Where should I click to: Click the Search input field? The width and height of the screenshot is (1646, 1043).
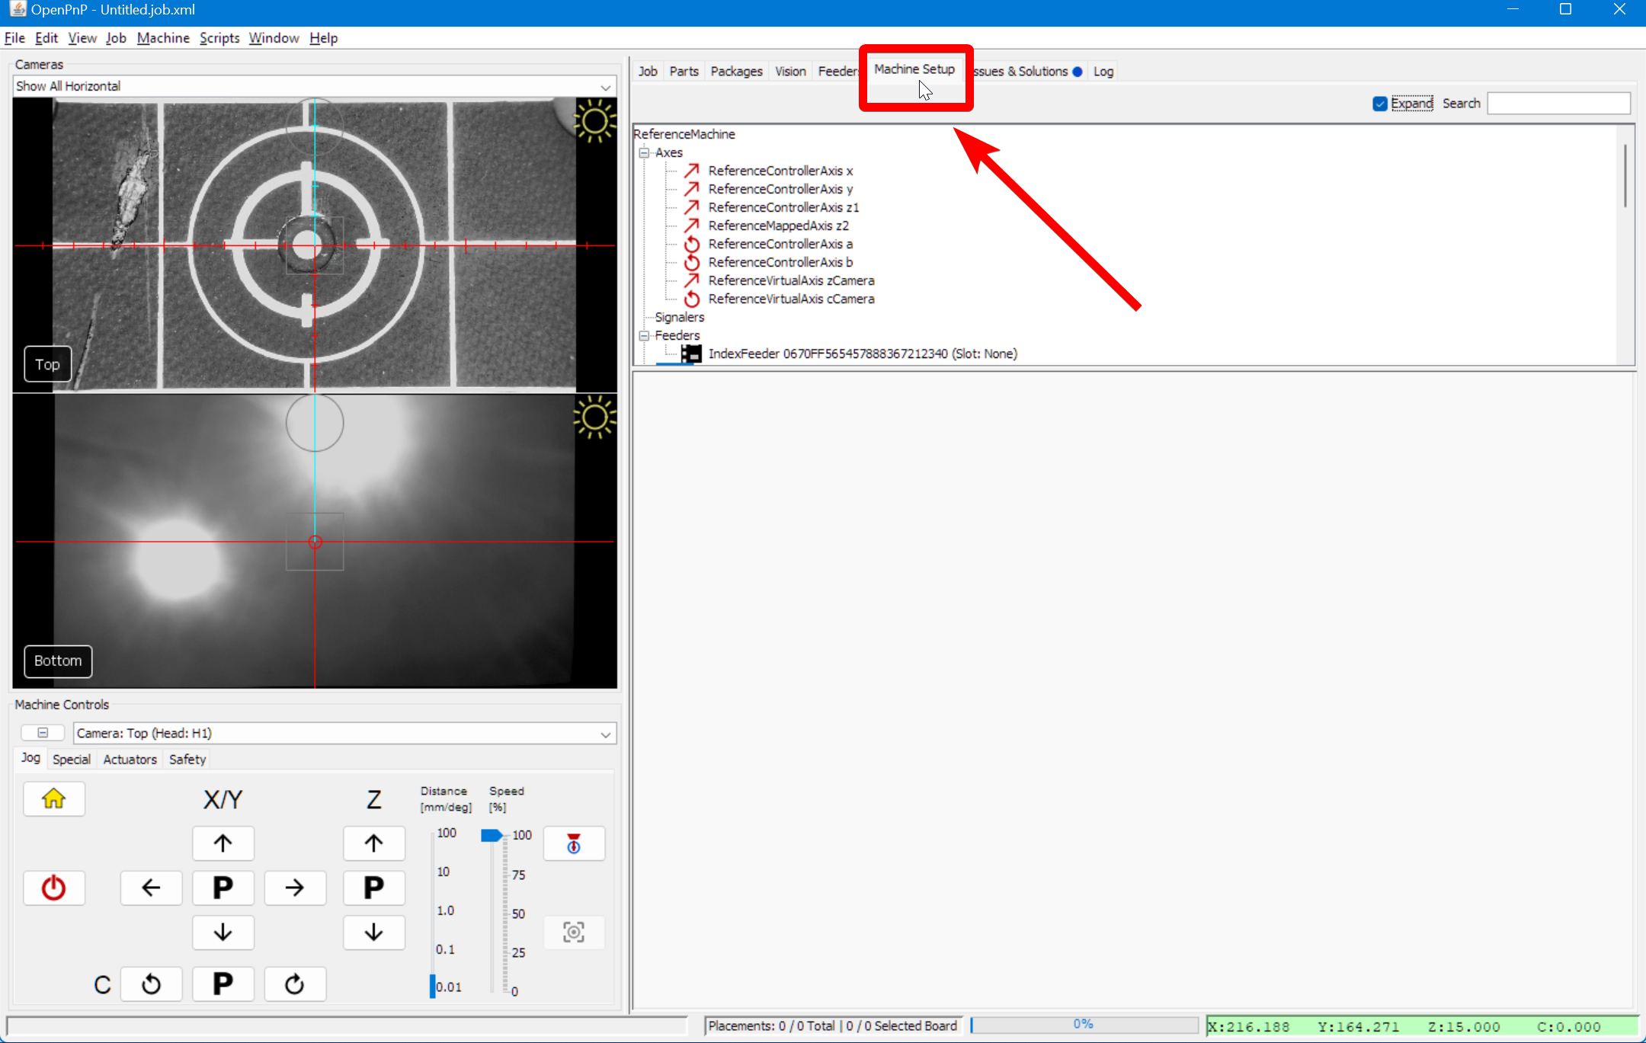[1558, 104]
